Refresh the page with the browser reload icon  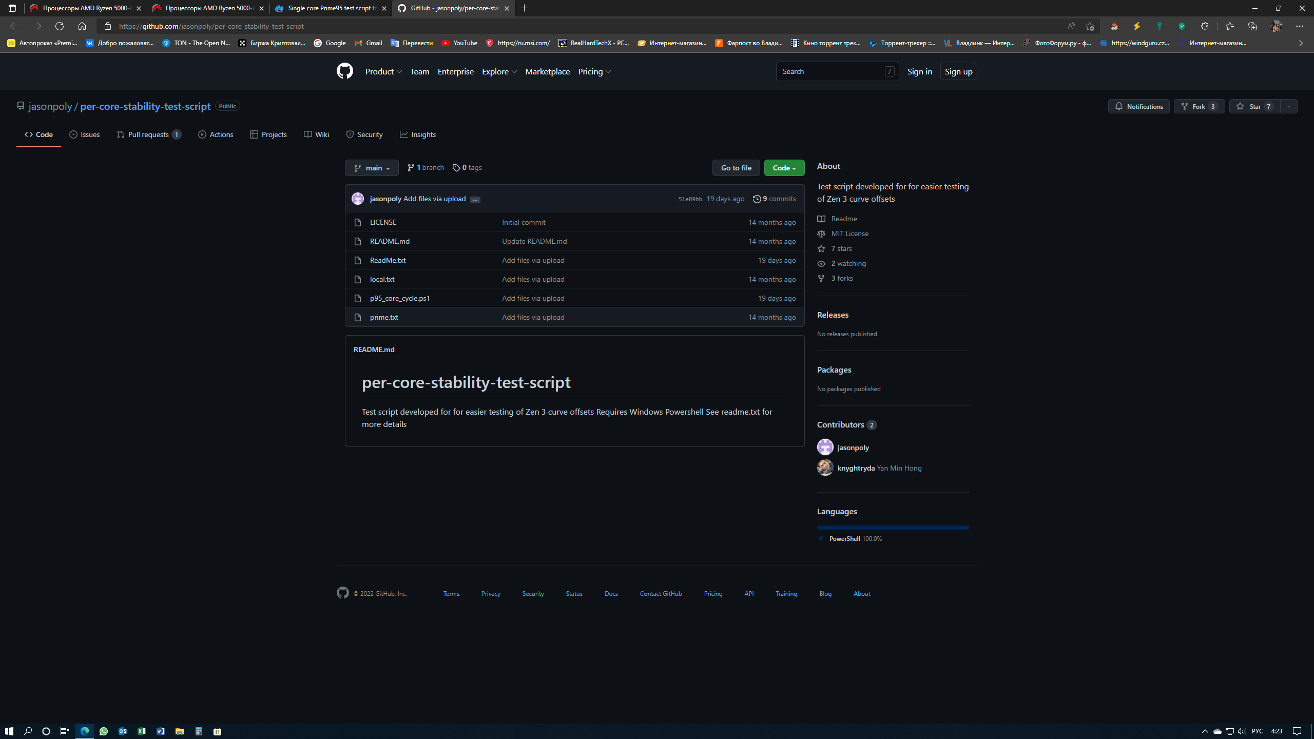pos(60,26)
